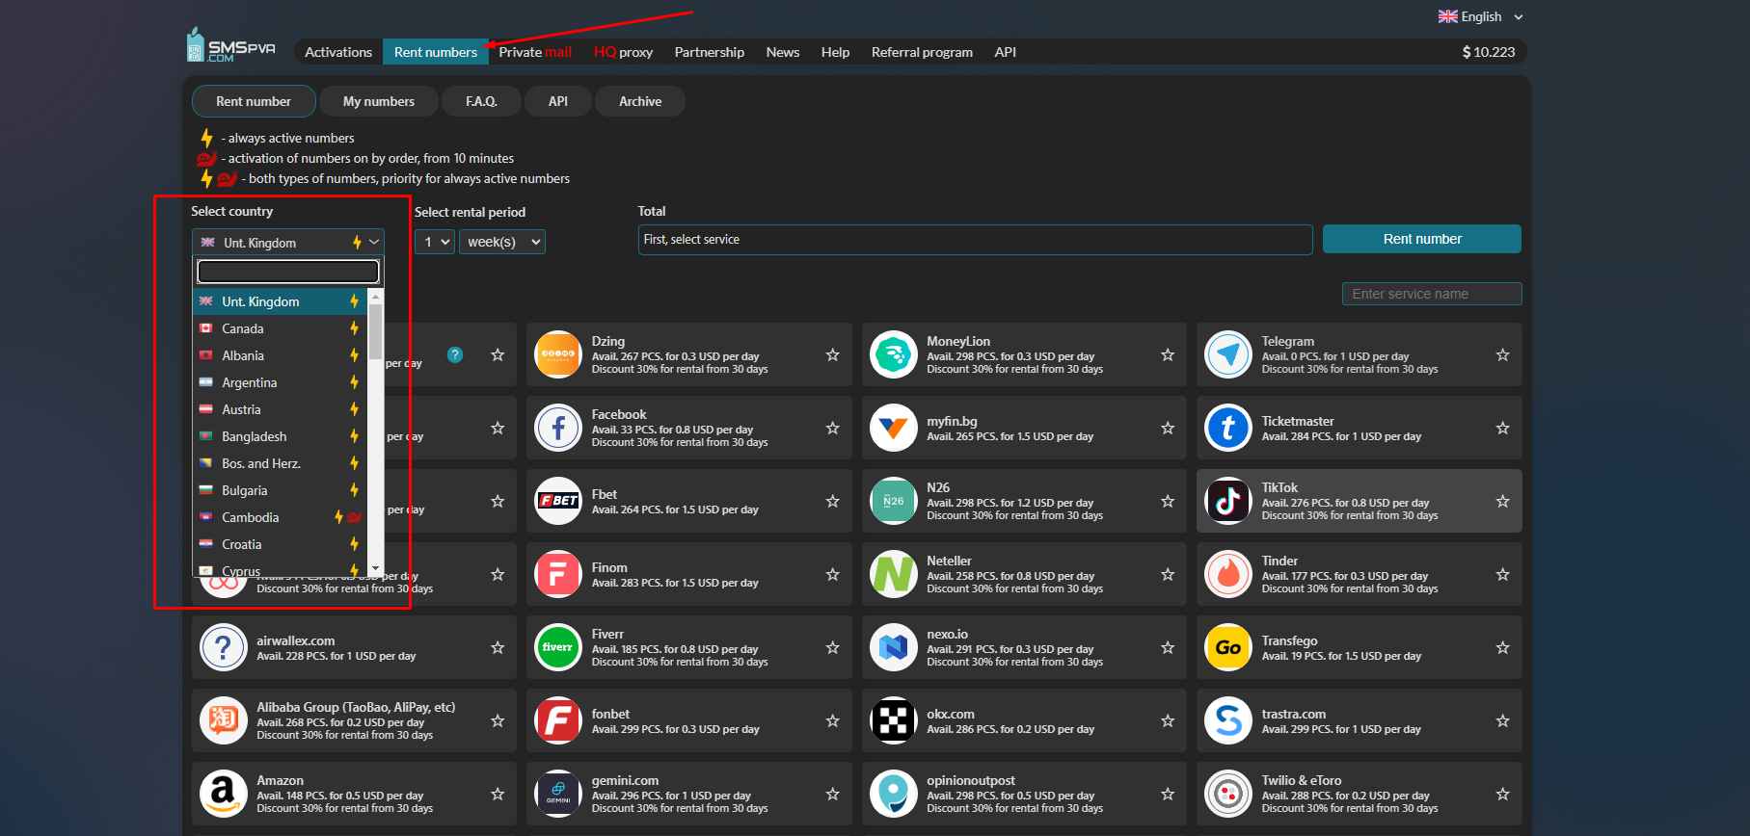This screenshot has width=1750, height=836.
Task: Pick the Alibaba Group service icon
Action: tap(224, 720)
